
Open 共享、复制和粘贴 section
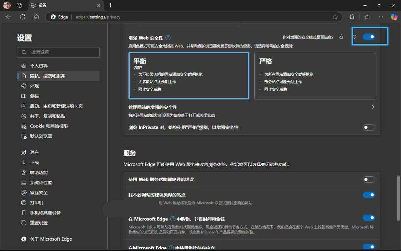(58, 116)
